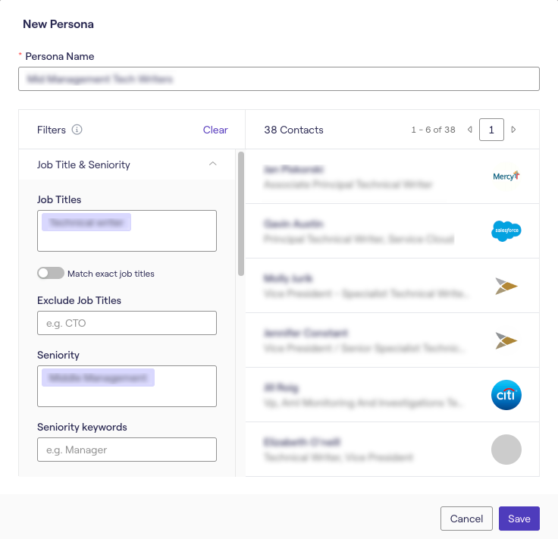Click the Save button
Screen dimensions: 558x539
click(519, 519)
